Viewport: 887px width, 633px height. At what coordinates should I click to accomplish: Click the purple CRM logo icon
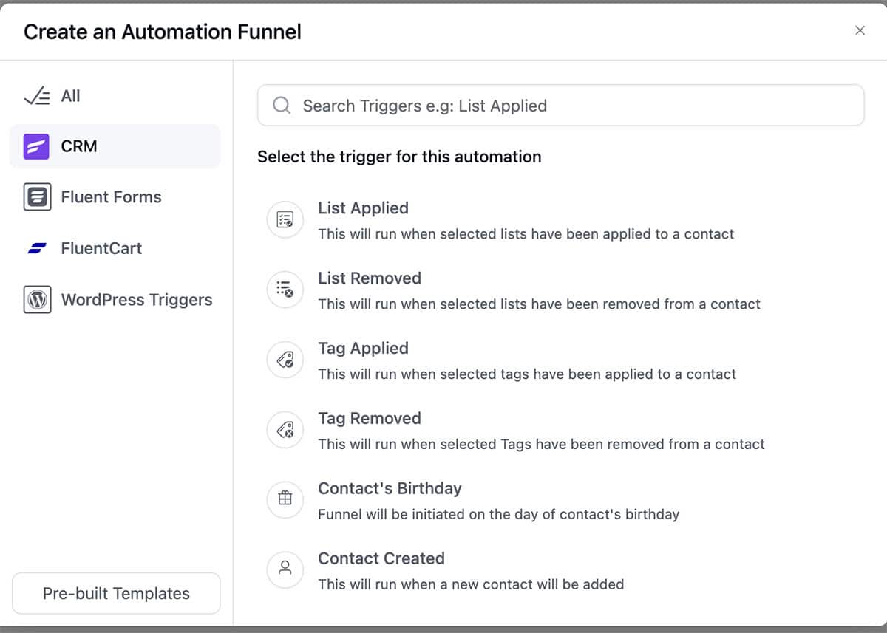[37, 146]
